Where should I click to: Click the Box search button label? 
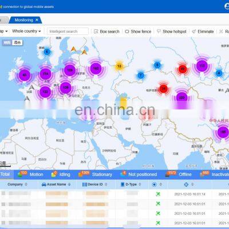(109, 31)
